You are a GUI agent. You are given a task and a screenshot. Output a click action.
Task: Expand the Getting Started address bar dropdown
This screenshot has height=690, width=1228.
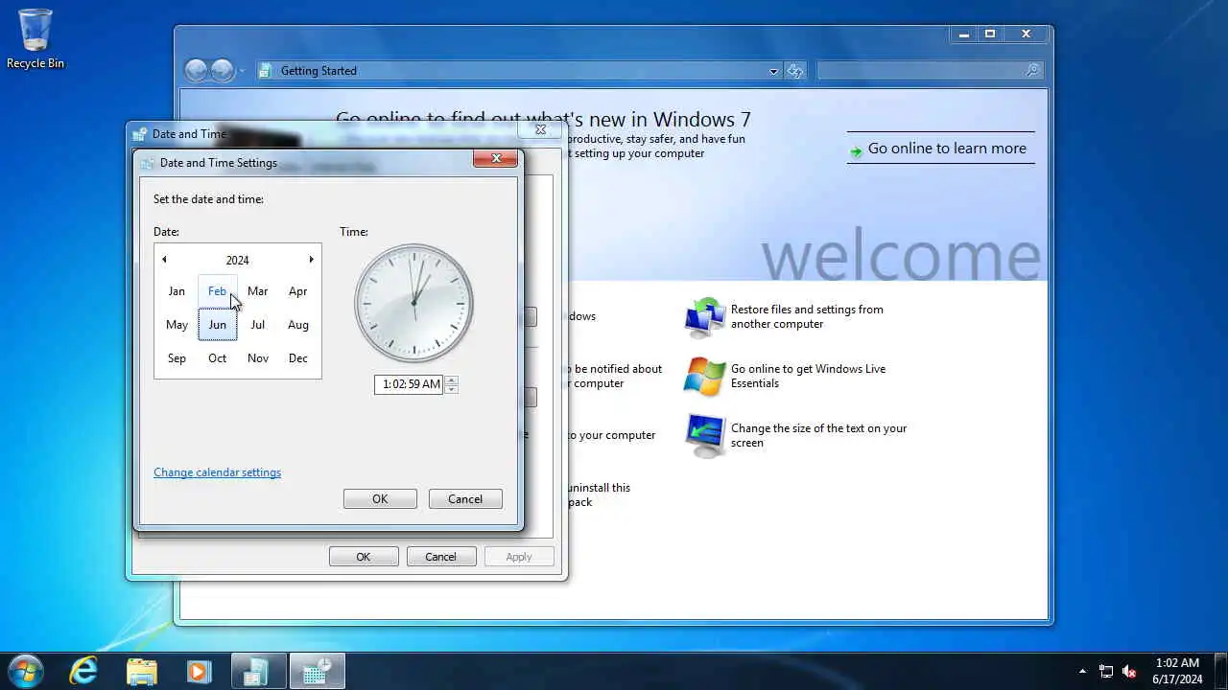pos(773,71)
